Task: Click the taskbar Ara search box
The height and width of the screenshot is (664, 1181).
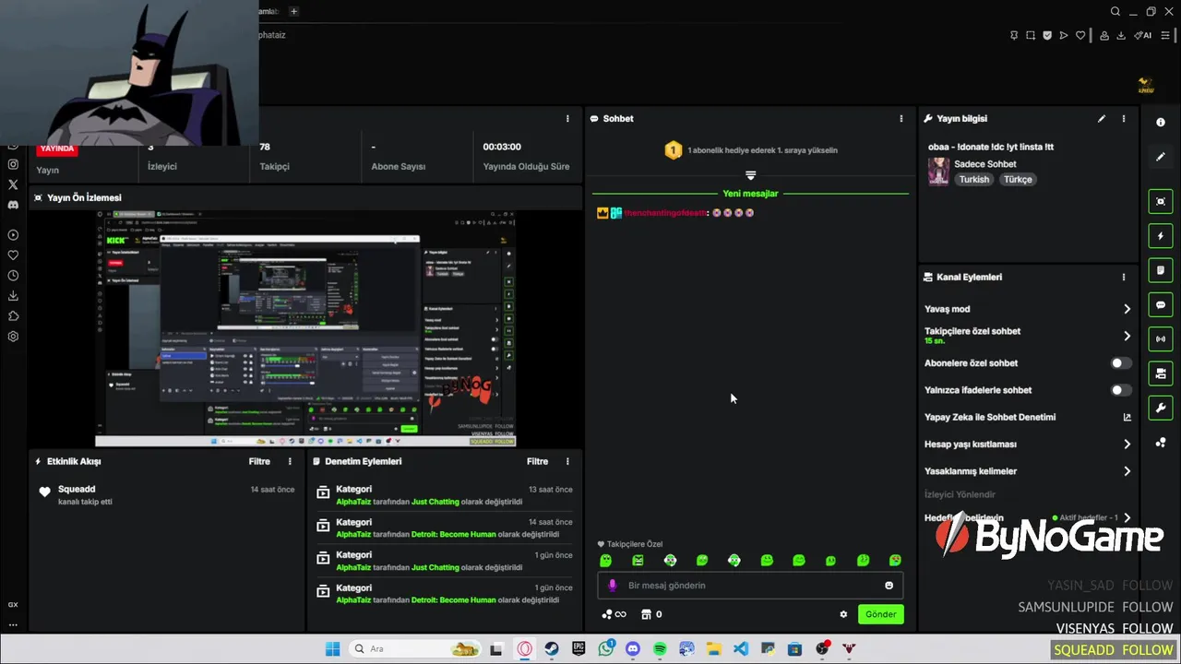Action: [x=415, y=649]
